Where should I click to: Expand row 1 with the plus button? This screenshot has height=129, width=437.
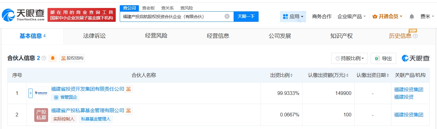(x=31, y=93)
